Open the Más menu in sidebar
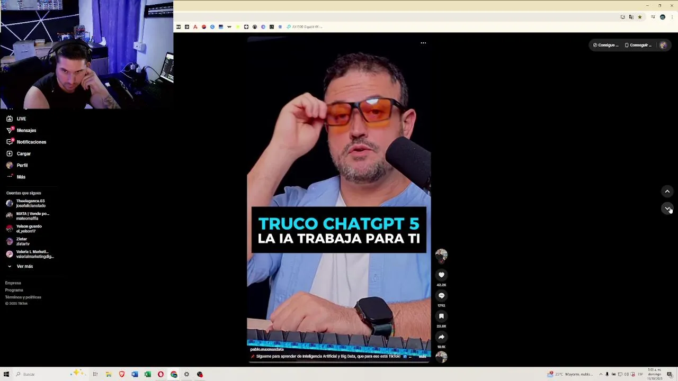The image size is (678, 381). [16, 177]
